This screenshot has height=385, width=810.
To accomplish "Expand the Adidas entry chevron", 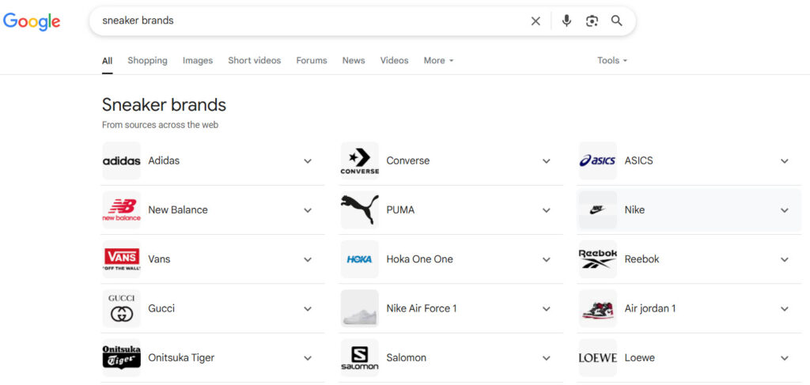I will 308,161.
